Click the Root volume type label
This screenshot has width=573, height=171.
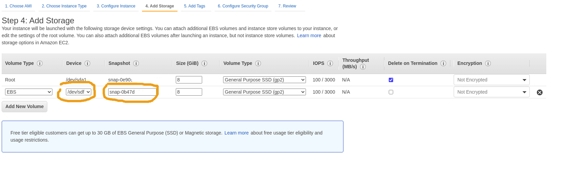pos(10,80)
